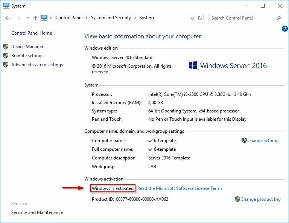Image resolution: width=289 pixels, height=223 pixels.
Task: Click the shield icon beside Device Manager
Action: coord(6,46)
